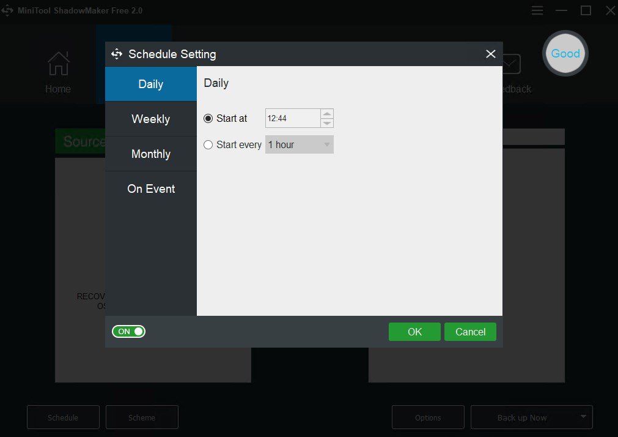Expand the Back up Now dropdown arrow
Viewport: 618px width, 437px height.
583,417
